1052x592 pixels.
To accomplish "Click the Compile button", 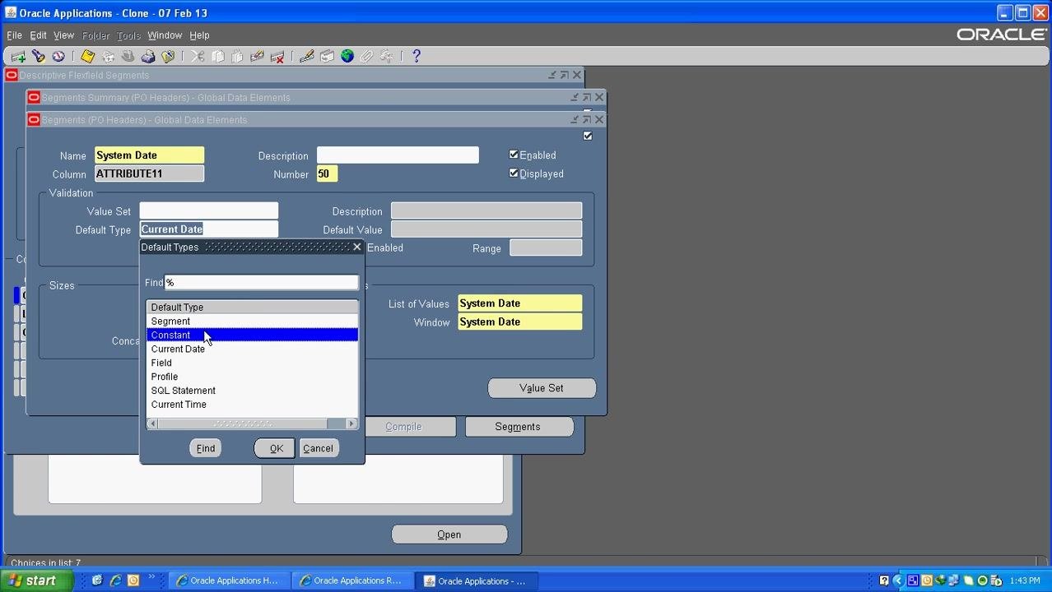I will click(409, 427).
